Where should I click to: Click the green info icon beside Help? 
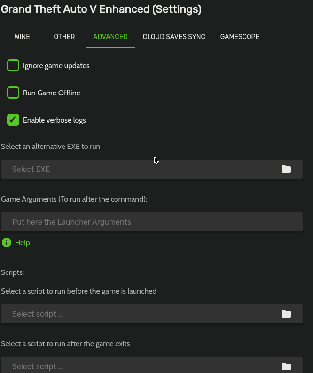(x=7, y=243)
